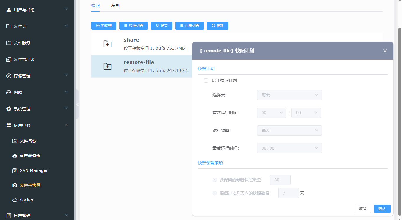
Task: Cancel the snapshot plan dialog
Action: tap(363, 209)
